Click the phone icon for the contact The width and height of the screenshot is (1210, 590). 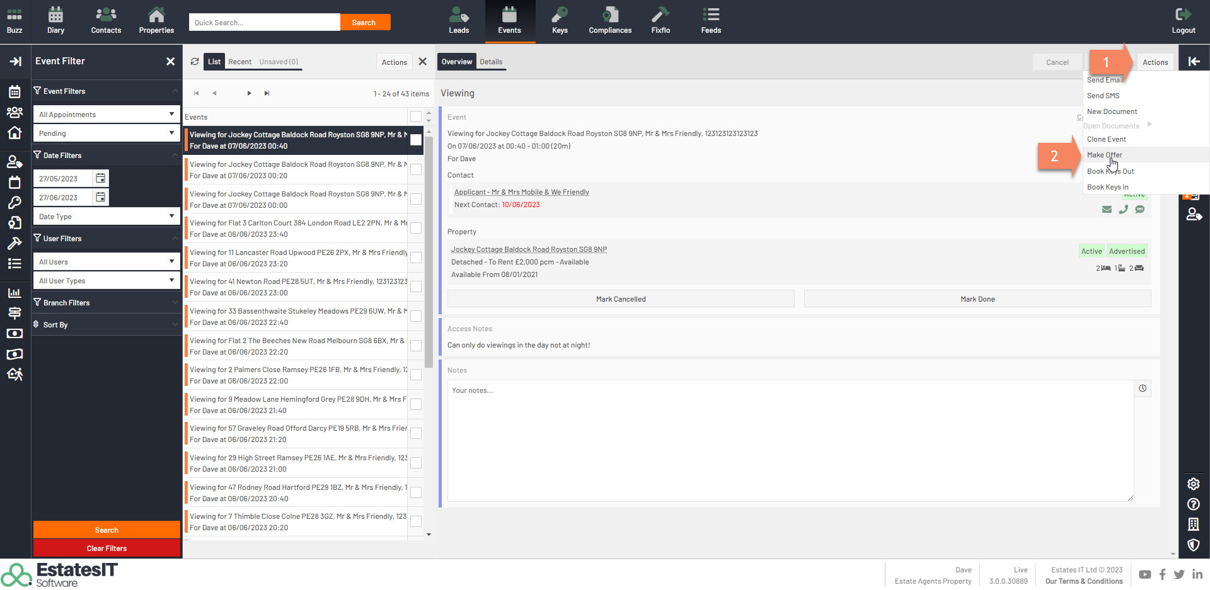pos(1123,210)
